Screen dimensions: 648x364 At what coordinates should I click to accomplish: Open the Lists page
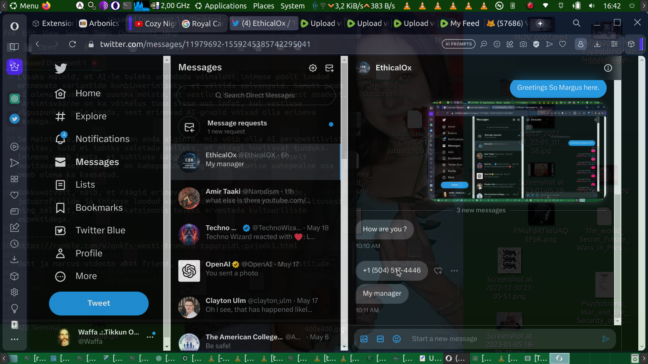pyautogui.click(x=75, y=185)
